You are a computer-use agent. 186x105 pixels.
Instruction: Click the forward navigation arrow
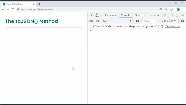8,9
